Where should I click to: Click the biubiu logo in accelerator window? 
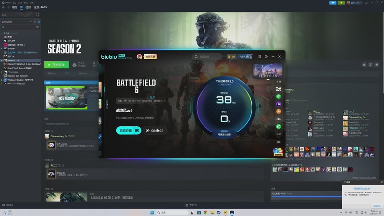click(109, 57)
